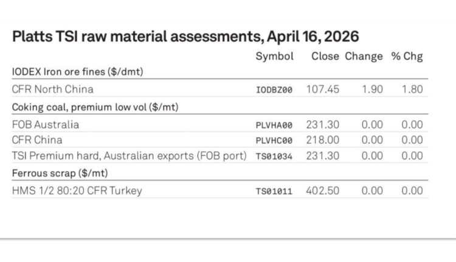Click the 1.90 change value

(372, 89)
